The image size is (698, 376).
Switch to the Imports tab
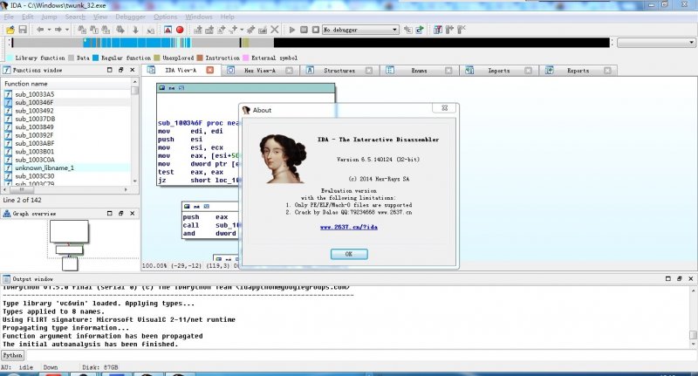tap(499, 71)
